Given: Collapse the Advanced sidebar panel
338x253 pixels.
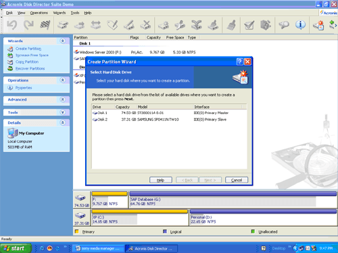Looking at the screenshot, I should pos(63,99).
